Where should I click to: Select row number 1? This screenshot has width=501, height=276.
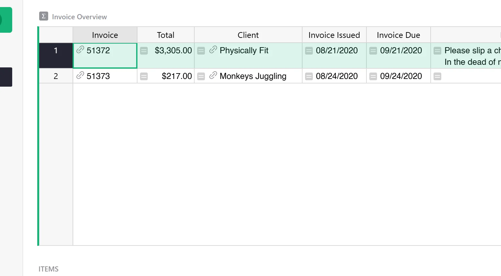[x=56, y=56]
